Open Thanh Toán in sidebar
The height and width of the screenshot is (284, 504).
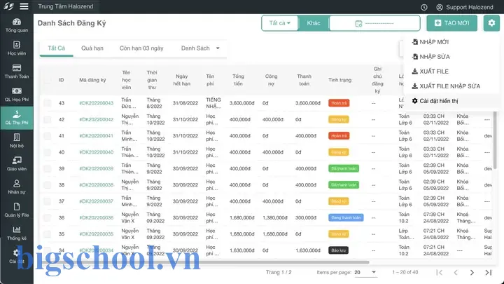pyautogui.click(x=16, y=72)
